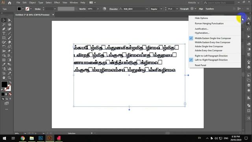Open the Object menu
Screen dimensions: 252x142
(32, 3)
